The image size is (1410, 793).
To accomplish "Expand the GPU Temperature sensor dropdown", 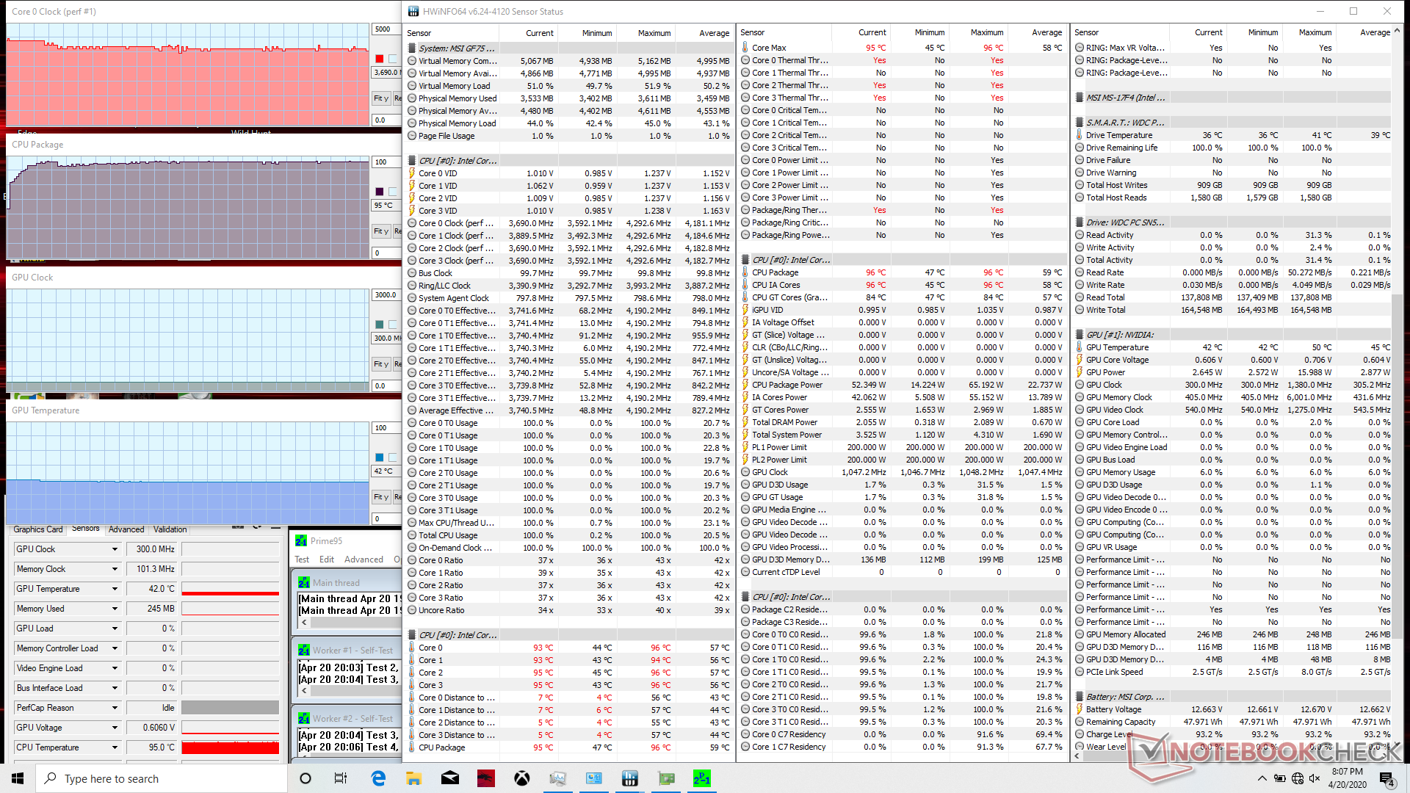I will click(x=115, y=589).
